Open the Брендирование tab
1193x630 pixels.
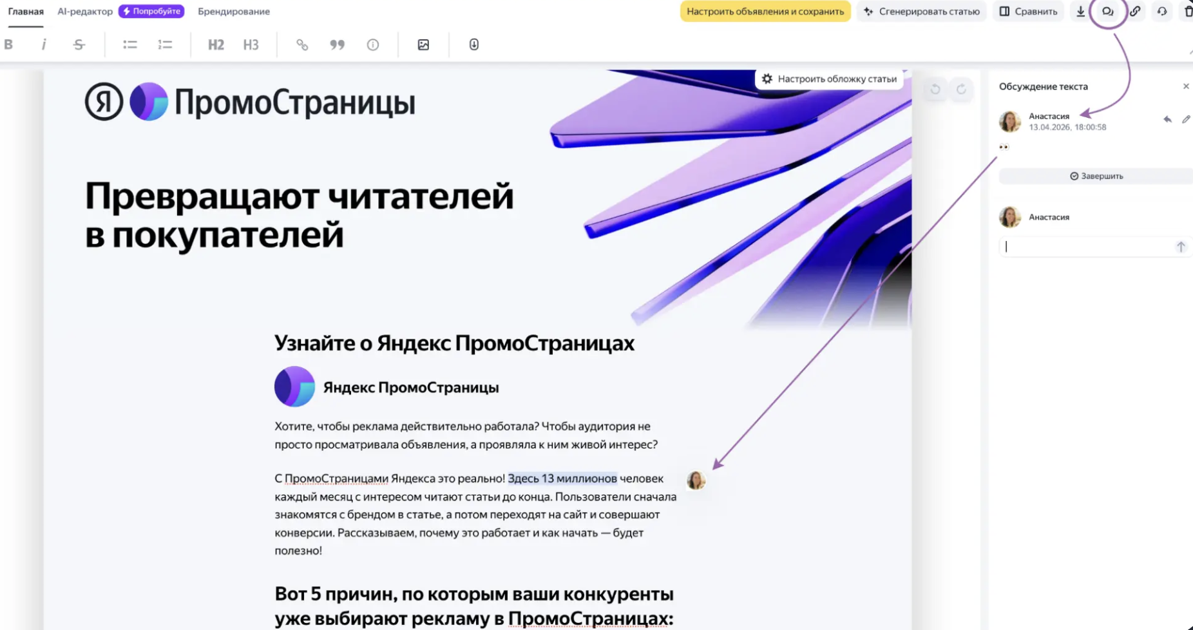tap(233, 12)
